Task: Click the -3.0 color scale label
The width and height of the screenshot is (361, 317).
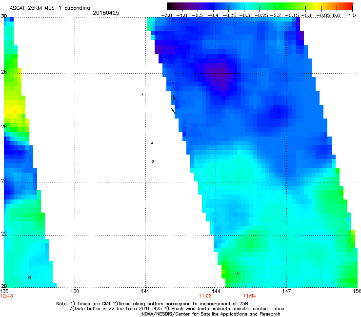Action: tap(166, 16)
